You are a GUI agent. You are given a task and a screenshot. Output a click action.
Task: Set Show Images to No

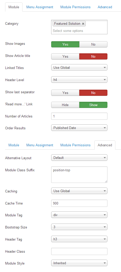coord(93,44)
